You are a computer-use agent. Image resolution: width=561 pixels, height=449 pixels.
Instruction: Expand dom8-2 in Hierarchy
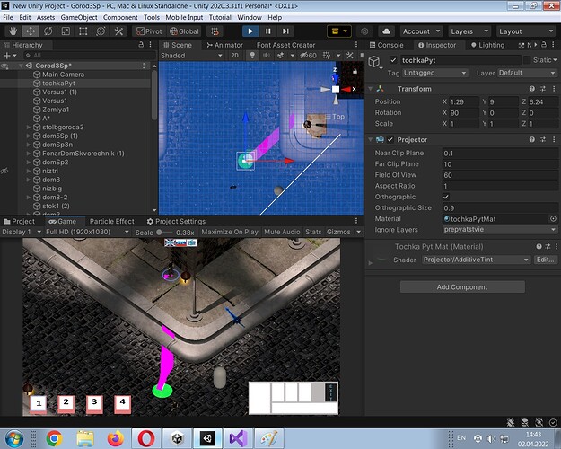(28, 198)
